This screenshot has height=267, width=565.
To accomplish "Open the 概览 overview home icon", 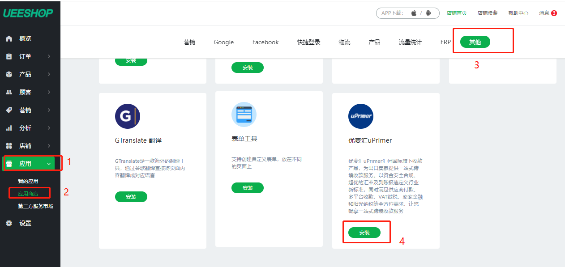I will (x=9, y=39).
